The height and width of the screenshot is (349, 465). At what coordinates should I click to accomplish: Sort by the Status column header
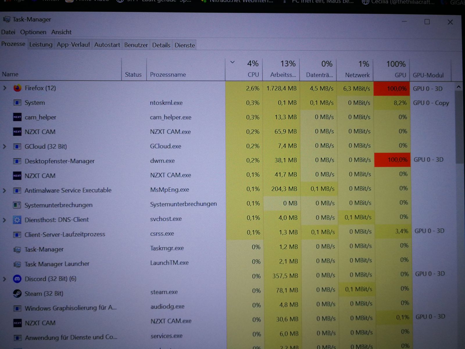[x=134, y=69]
